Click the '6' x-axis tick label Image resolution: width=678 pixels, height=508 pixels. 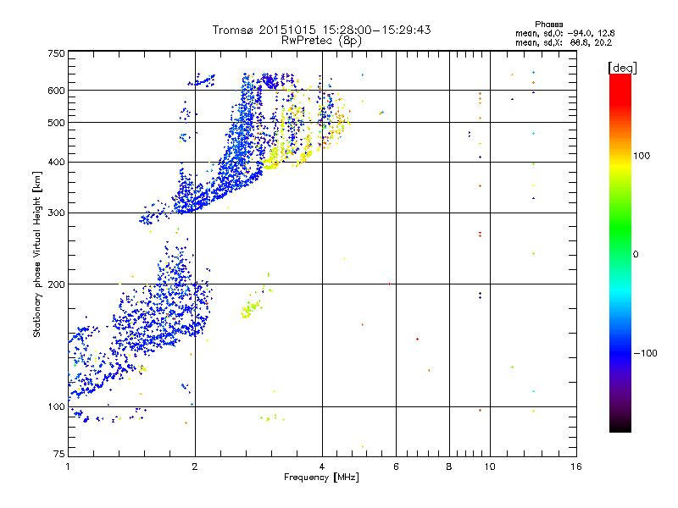pos(396,467)
